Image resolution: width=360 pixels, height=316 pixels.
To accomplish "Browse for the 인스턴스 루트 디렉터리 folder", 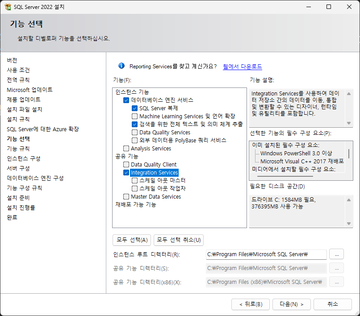I will 336,254.
